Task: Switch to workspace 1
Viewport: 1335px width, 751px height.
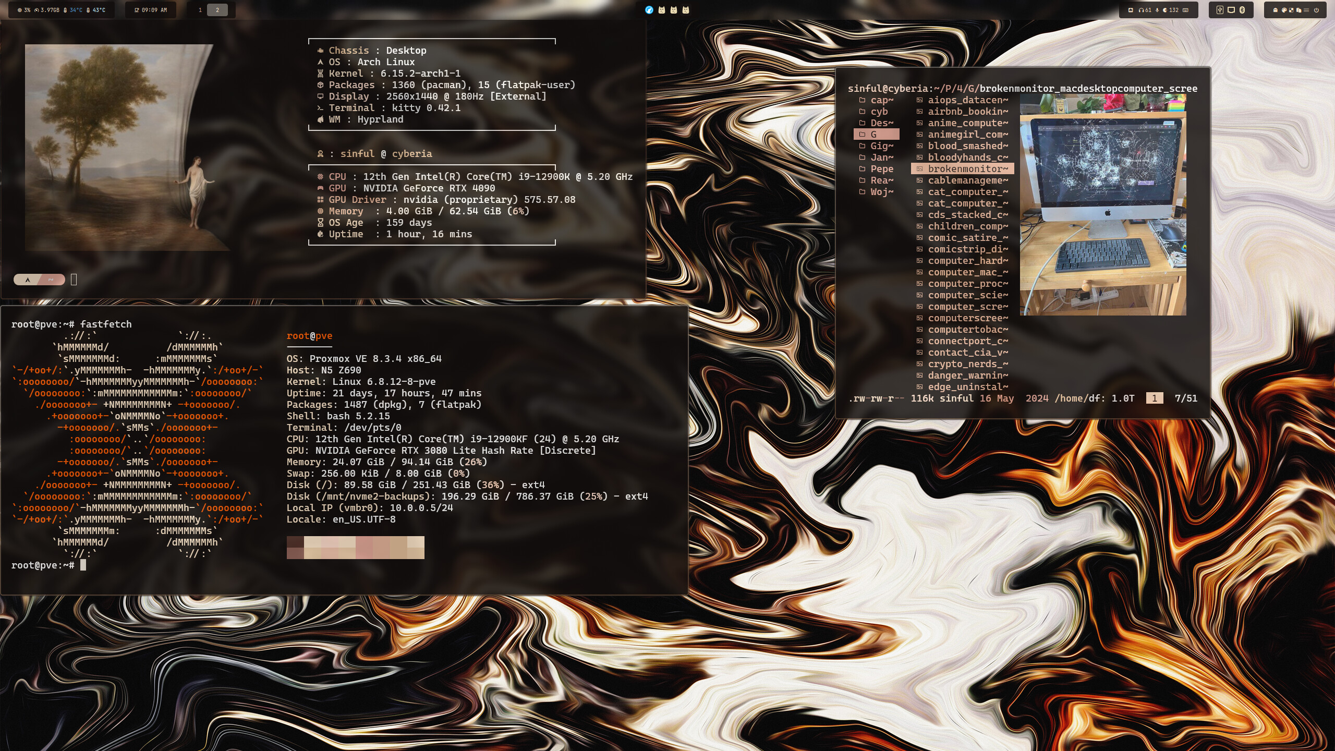Action: (x=200, y=10)
